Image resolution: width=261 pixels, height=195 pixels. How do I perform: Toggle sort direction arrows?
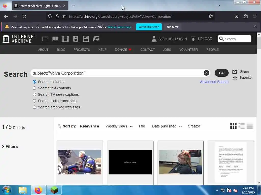(59, 126)
